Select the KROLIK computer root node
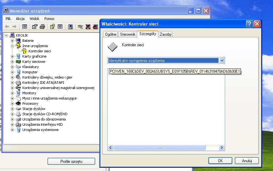Viewport: 273px width, 171px height. tap(22, 35)
